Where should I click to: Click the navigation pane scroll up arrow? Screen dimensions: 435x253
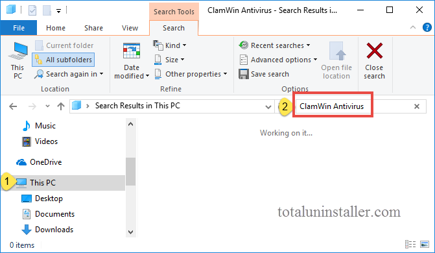pos(131,124)
